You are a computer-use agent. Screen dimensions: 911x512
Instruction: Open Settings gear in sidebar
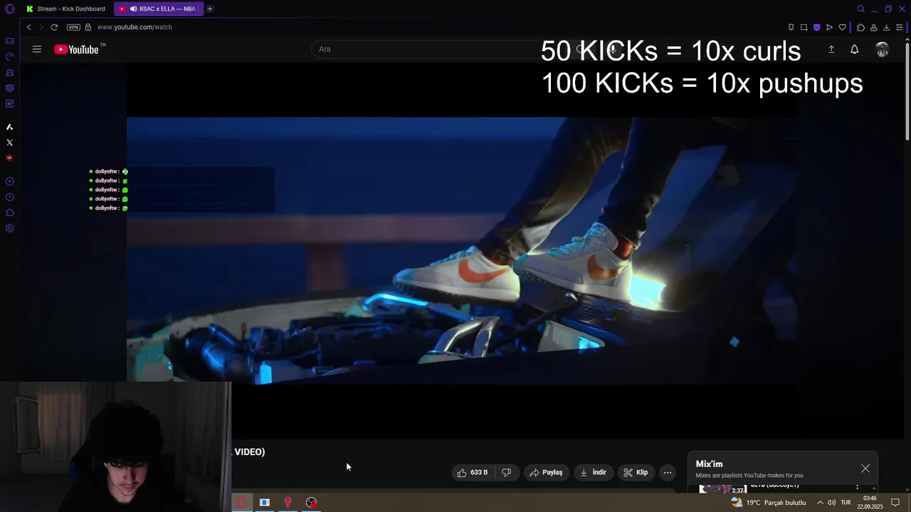click(9, 228)
